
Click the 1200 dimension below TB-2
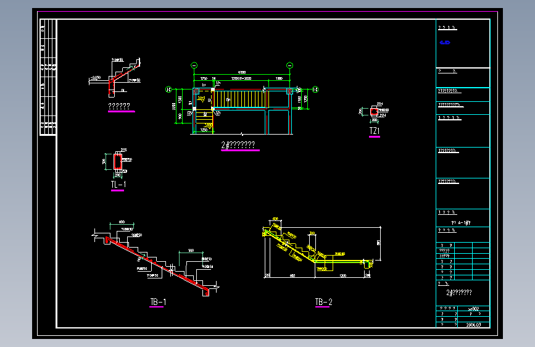point(342,275)
